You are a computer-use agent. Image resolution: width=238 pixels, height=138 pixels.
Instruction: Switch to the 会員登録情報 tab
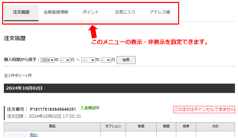(x=56, y=12)
